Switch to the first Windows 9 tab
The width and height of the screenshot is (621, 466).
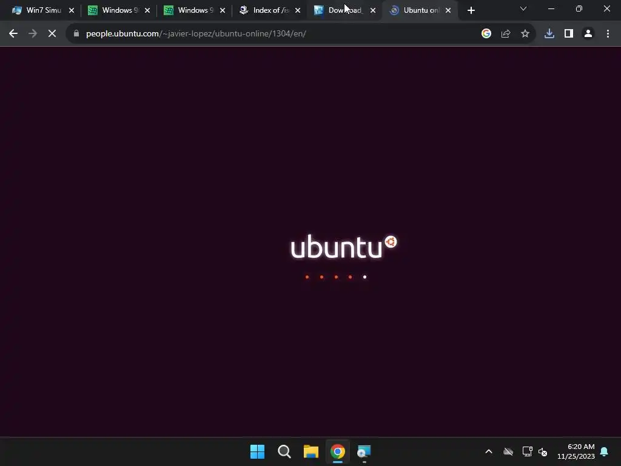click(113, 10)
